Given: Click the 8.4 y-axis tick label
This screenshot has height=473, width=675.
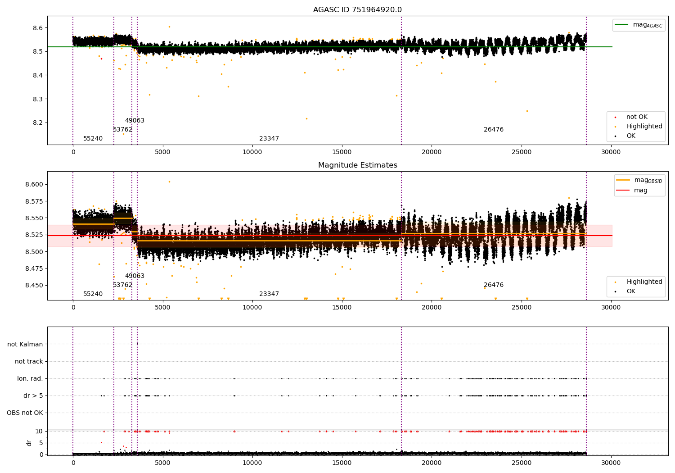Looking at the screenshot, I should coord(38,75).
